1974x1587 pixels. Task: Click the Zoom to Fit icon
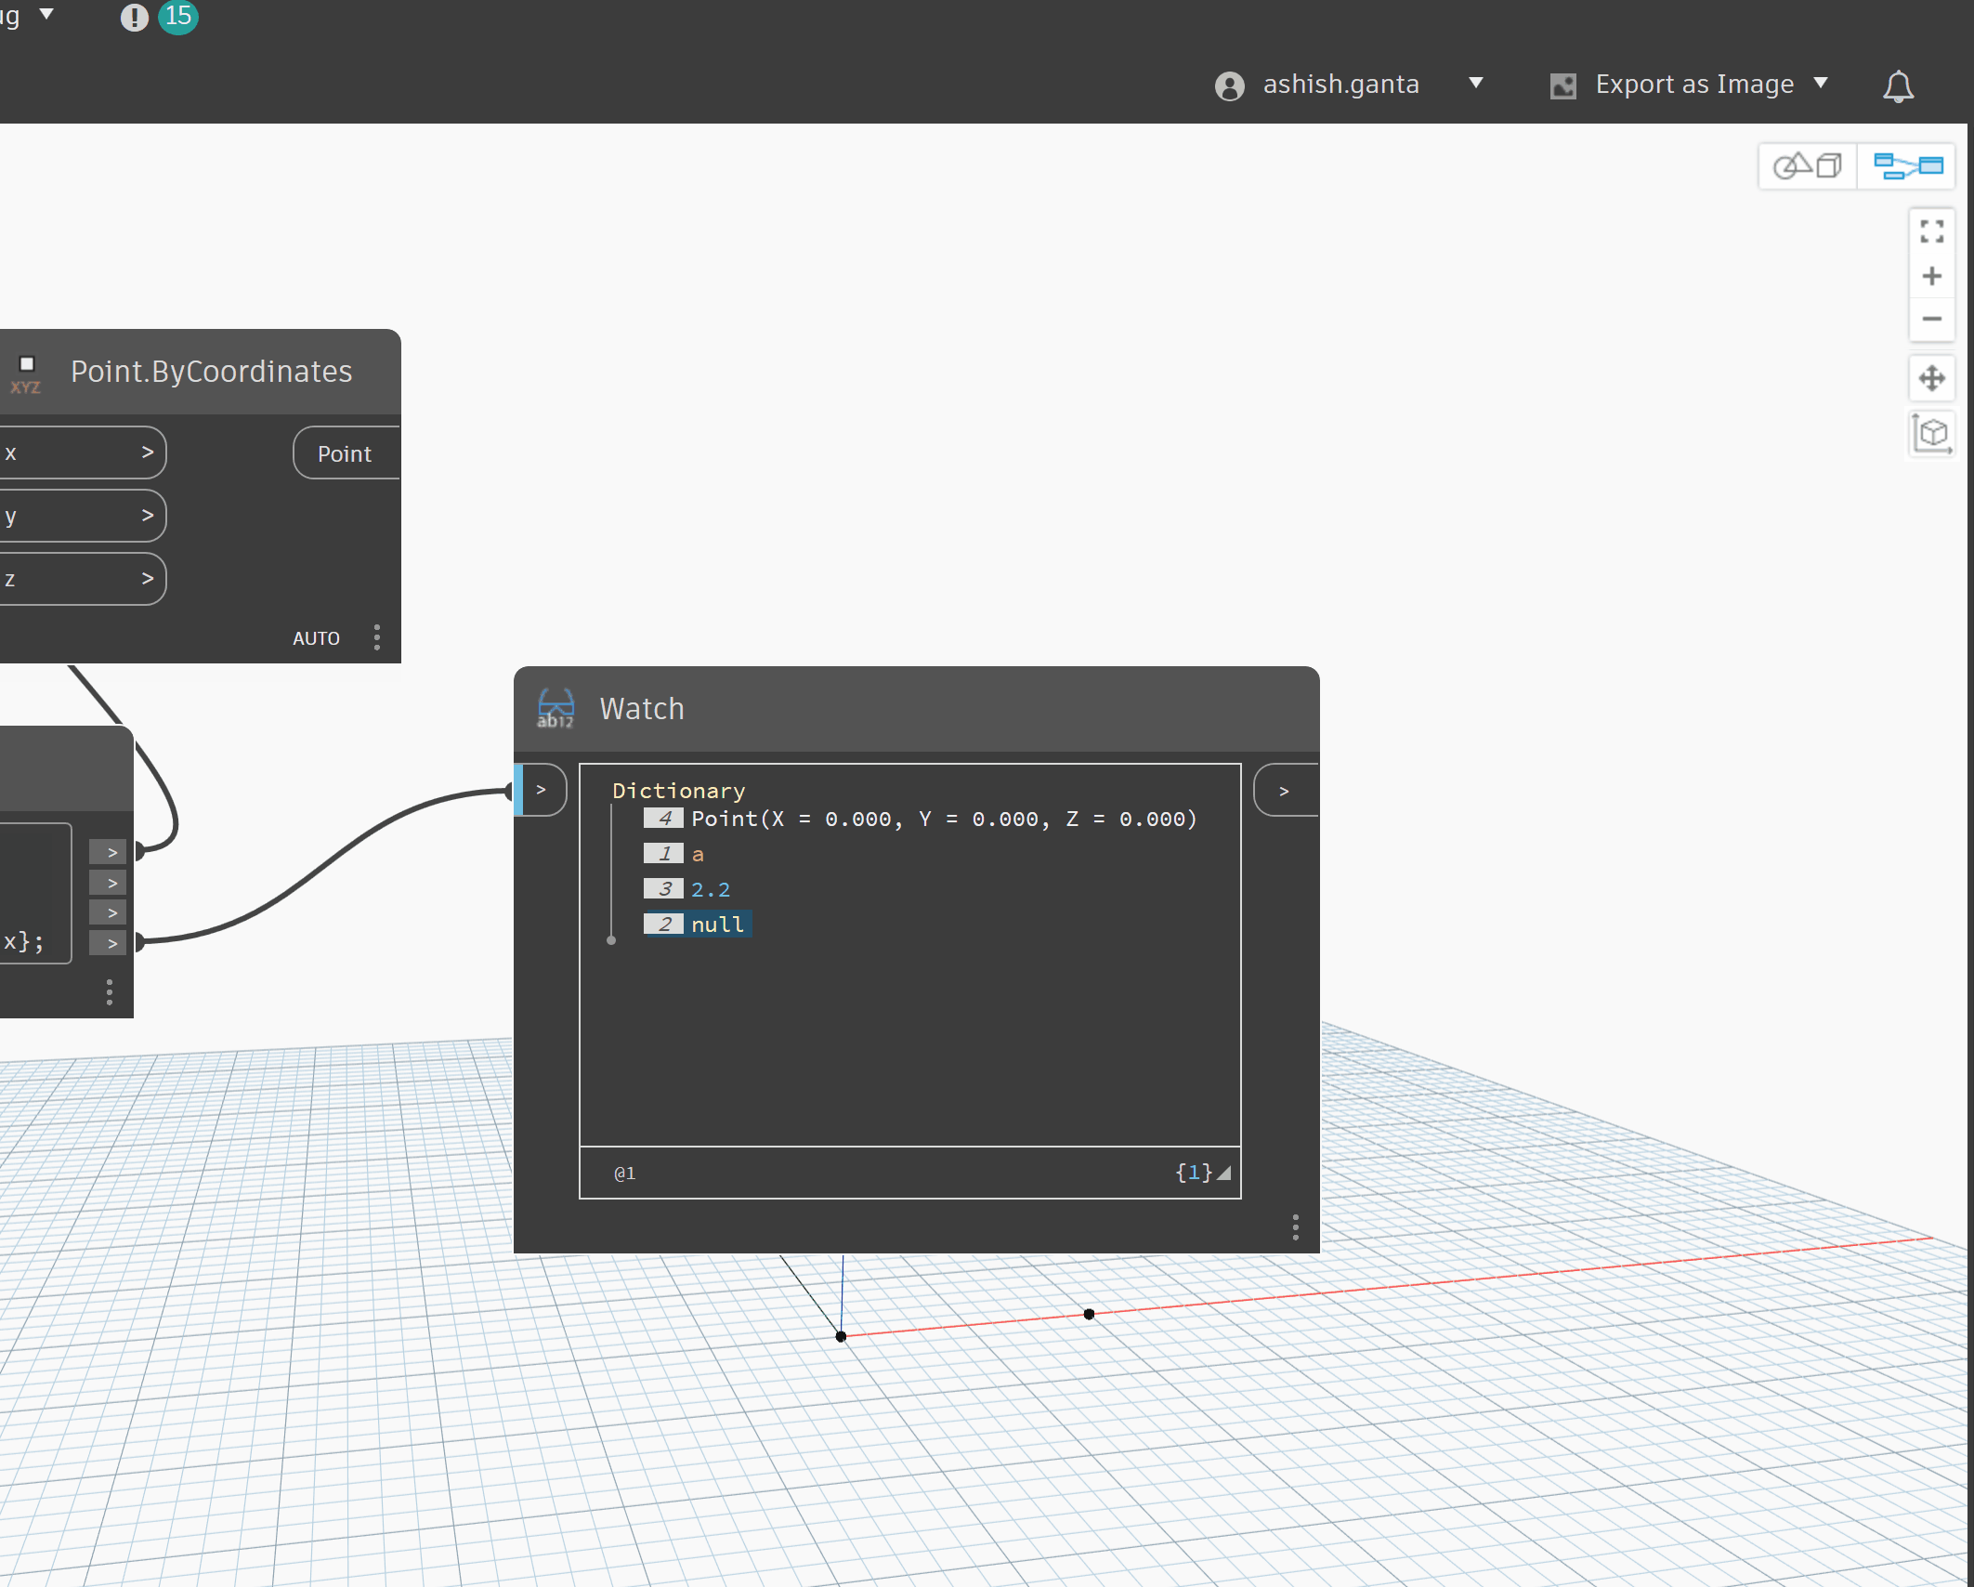(1932, 231)
